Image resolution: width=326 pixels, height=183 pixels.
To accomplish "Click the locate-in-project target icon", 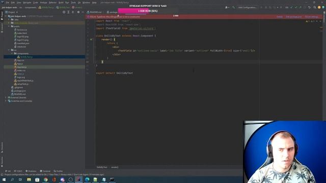I will 64,12.
